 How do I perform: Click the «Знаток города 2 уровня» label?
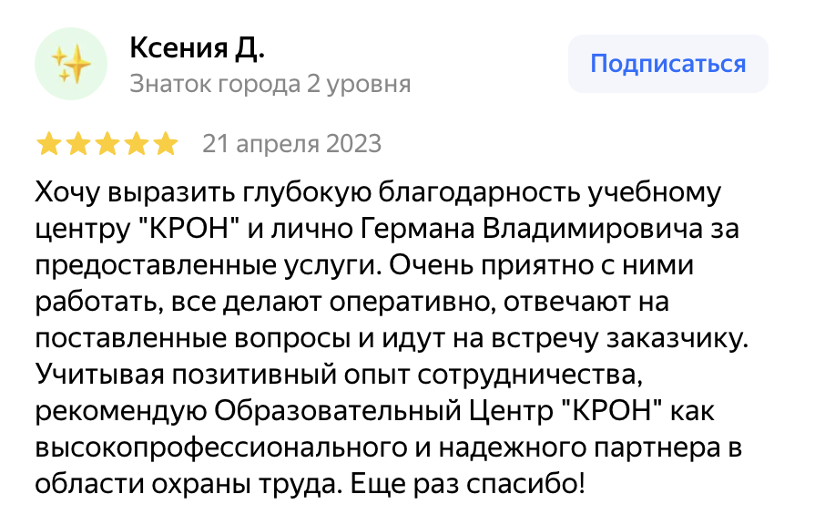click(x=270, y=85)
